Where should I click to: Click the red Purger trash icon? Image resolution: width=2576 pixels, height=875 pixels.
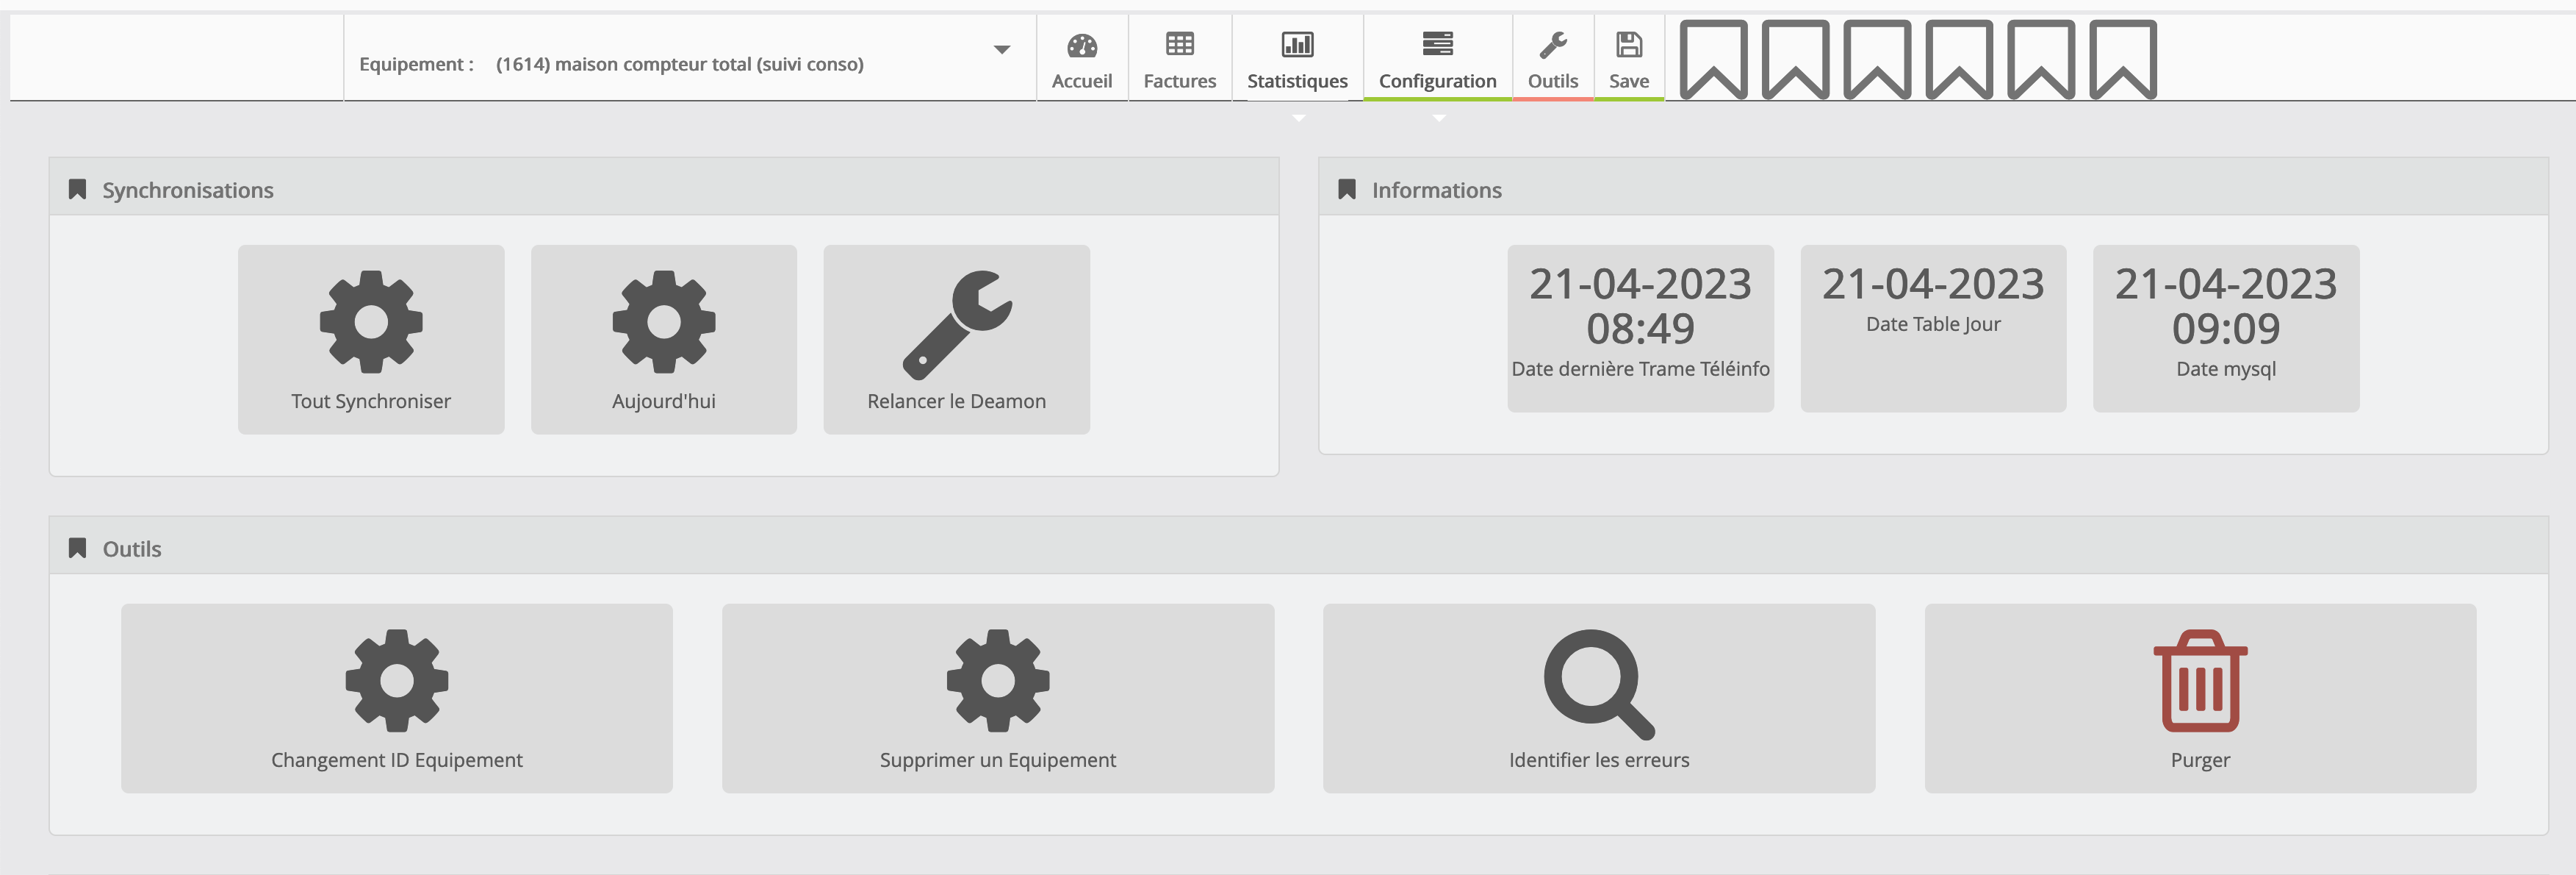(x=2200, y=681)
